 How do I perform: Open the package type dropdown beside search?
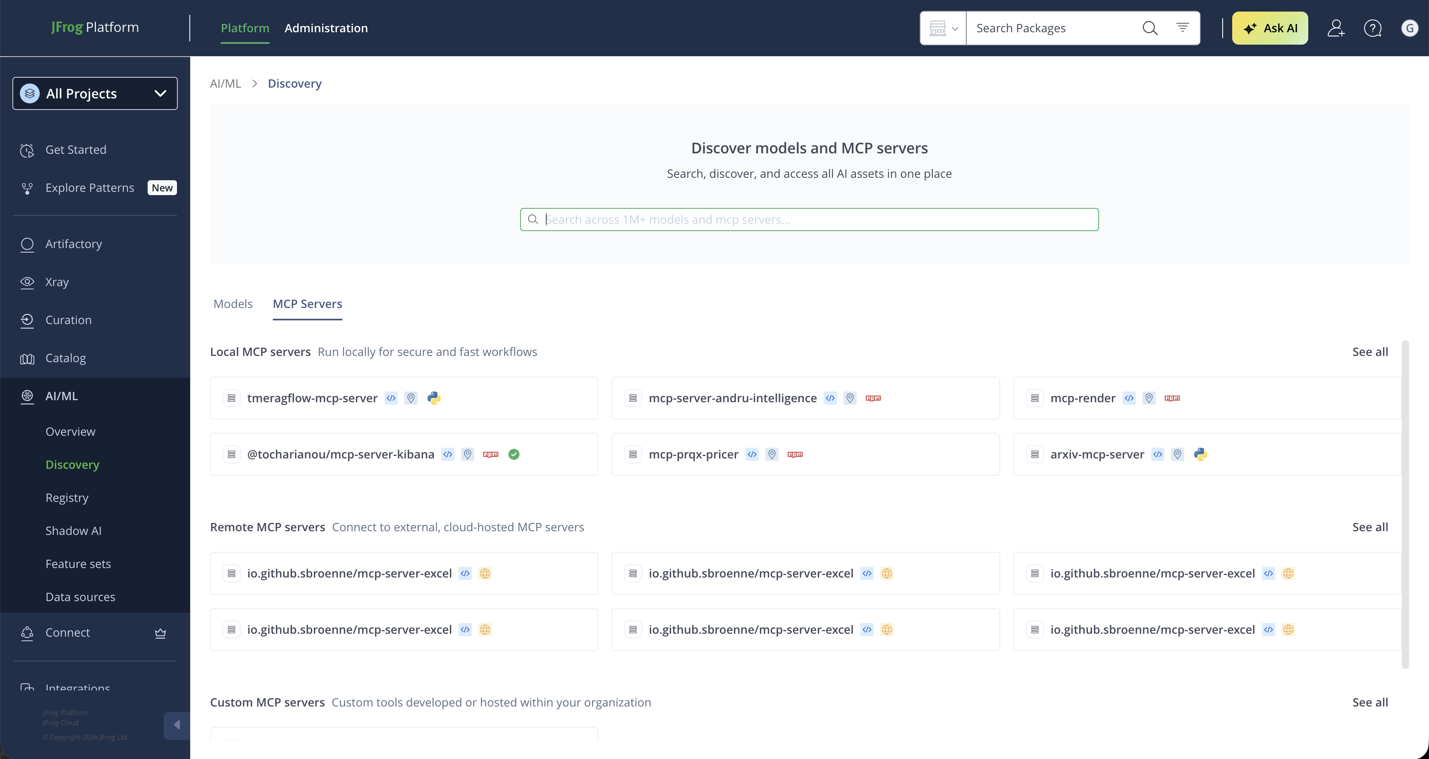point(943,28)
